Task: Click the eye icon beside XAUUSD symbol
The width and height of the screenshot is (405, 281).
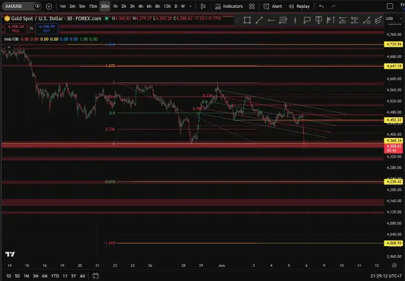Action: (x=38, y=6)
